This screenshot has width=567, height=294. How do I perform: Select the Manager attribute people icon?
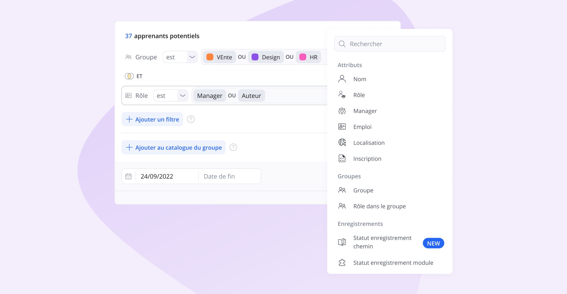pos(342,111)
